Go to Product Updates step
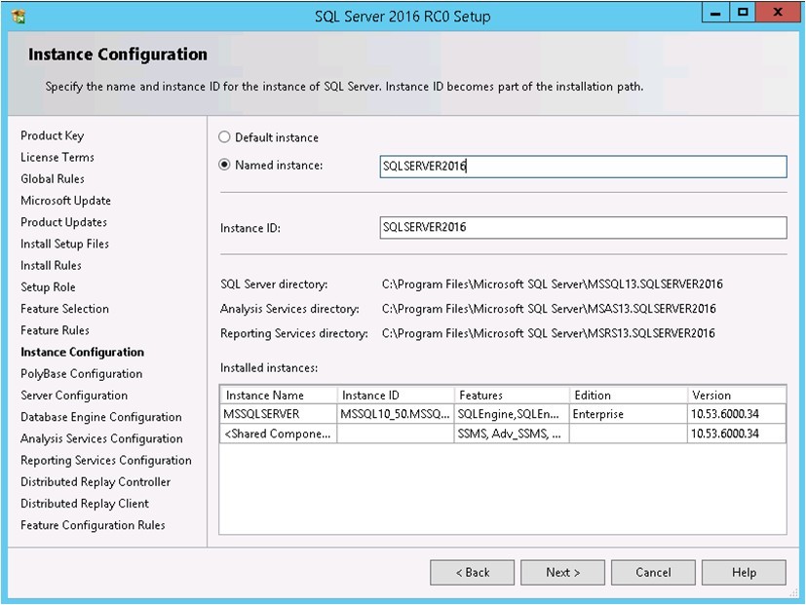 coord(63,222)
